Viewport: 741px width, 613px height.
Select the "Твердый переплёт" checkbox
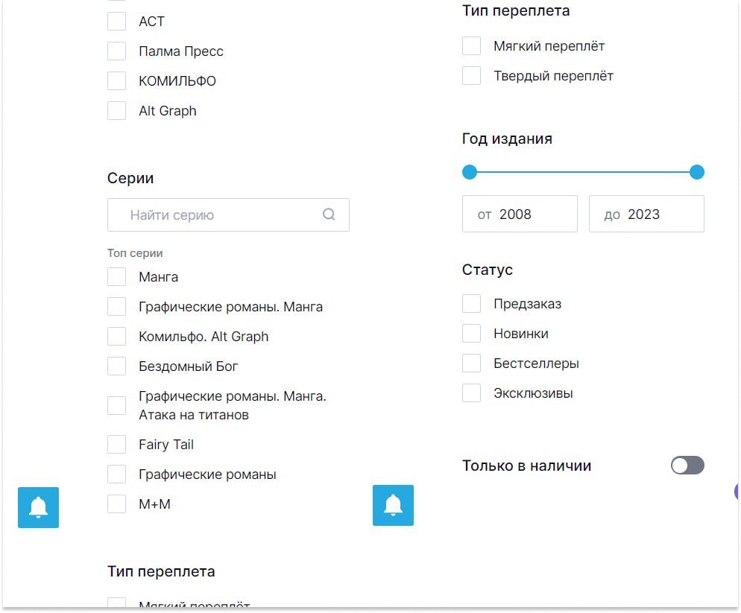click(472, 76)
